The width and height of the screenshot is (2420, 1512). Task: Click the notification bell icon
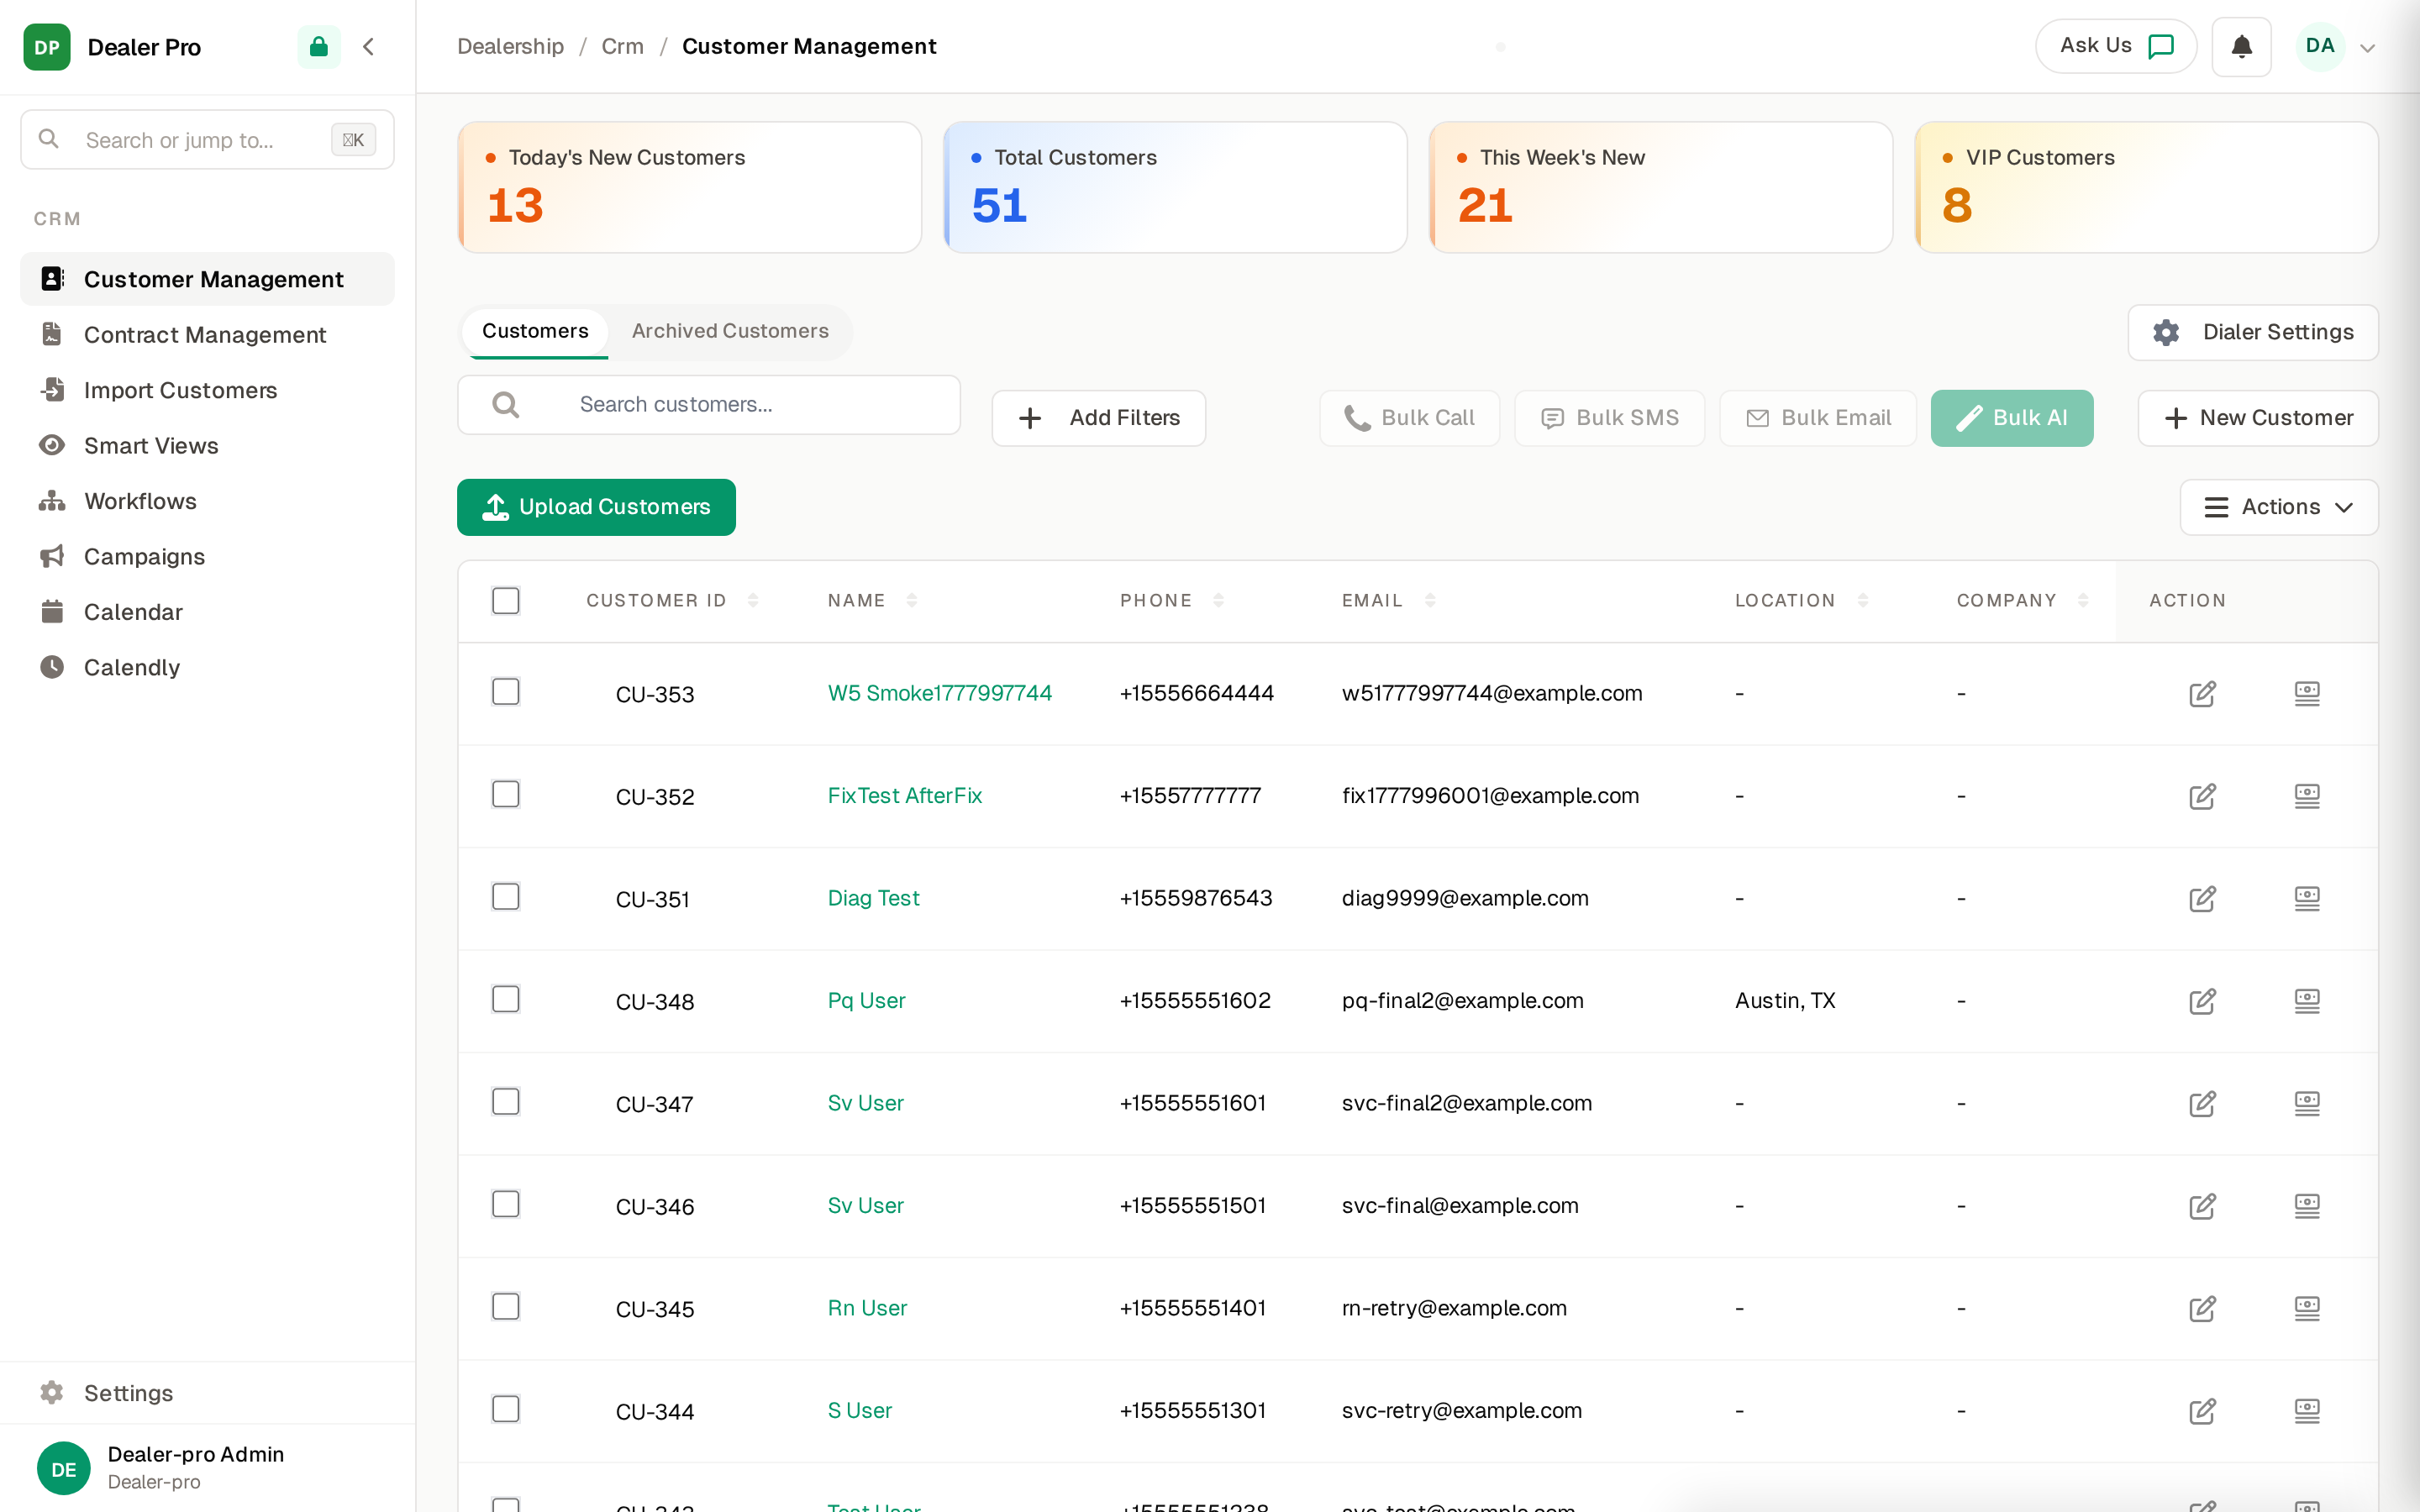tap(2241, 46)
